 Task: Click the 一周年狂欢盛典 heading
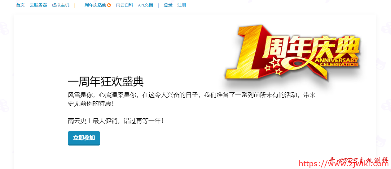coord(106,82)
